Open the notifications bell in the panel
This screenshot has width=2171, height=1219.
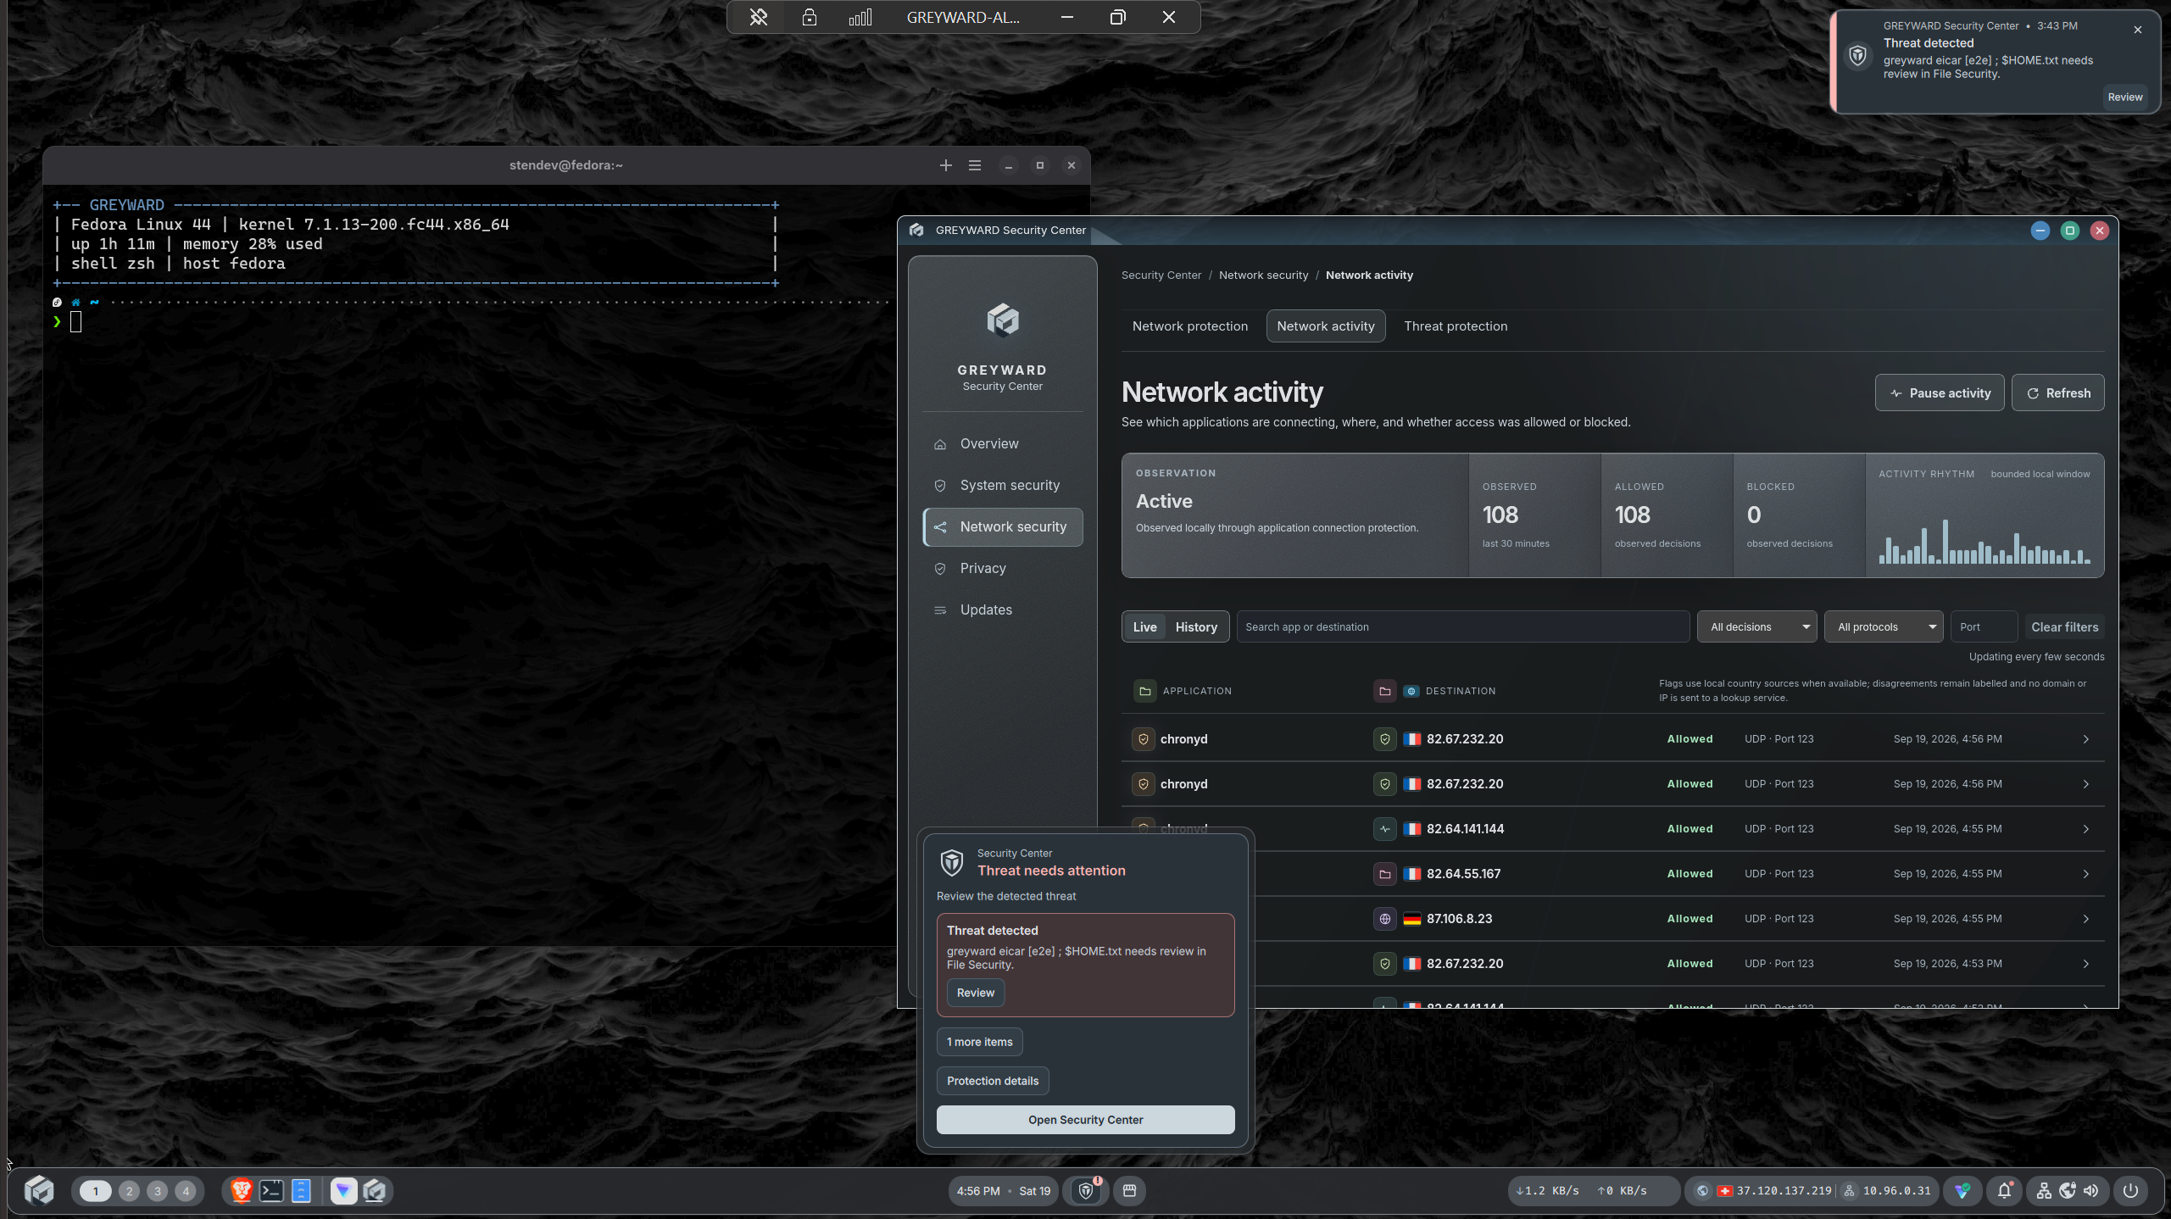point(2004,1190)
